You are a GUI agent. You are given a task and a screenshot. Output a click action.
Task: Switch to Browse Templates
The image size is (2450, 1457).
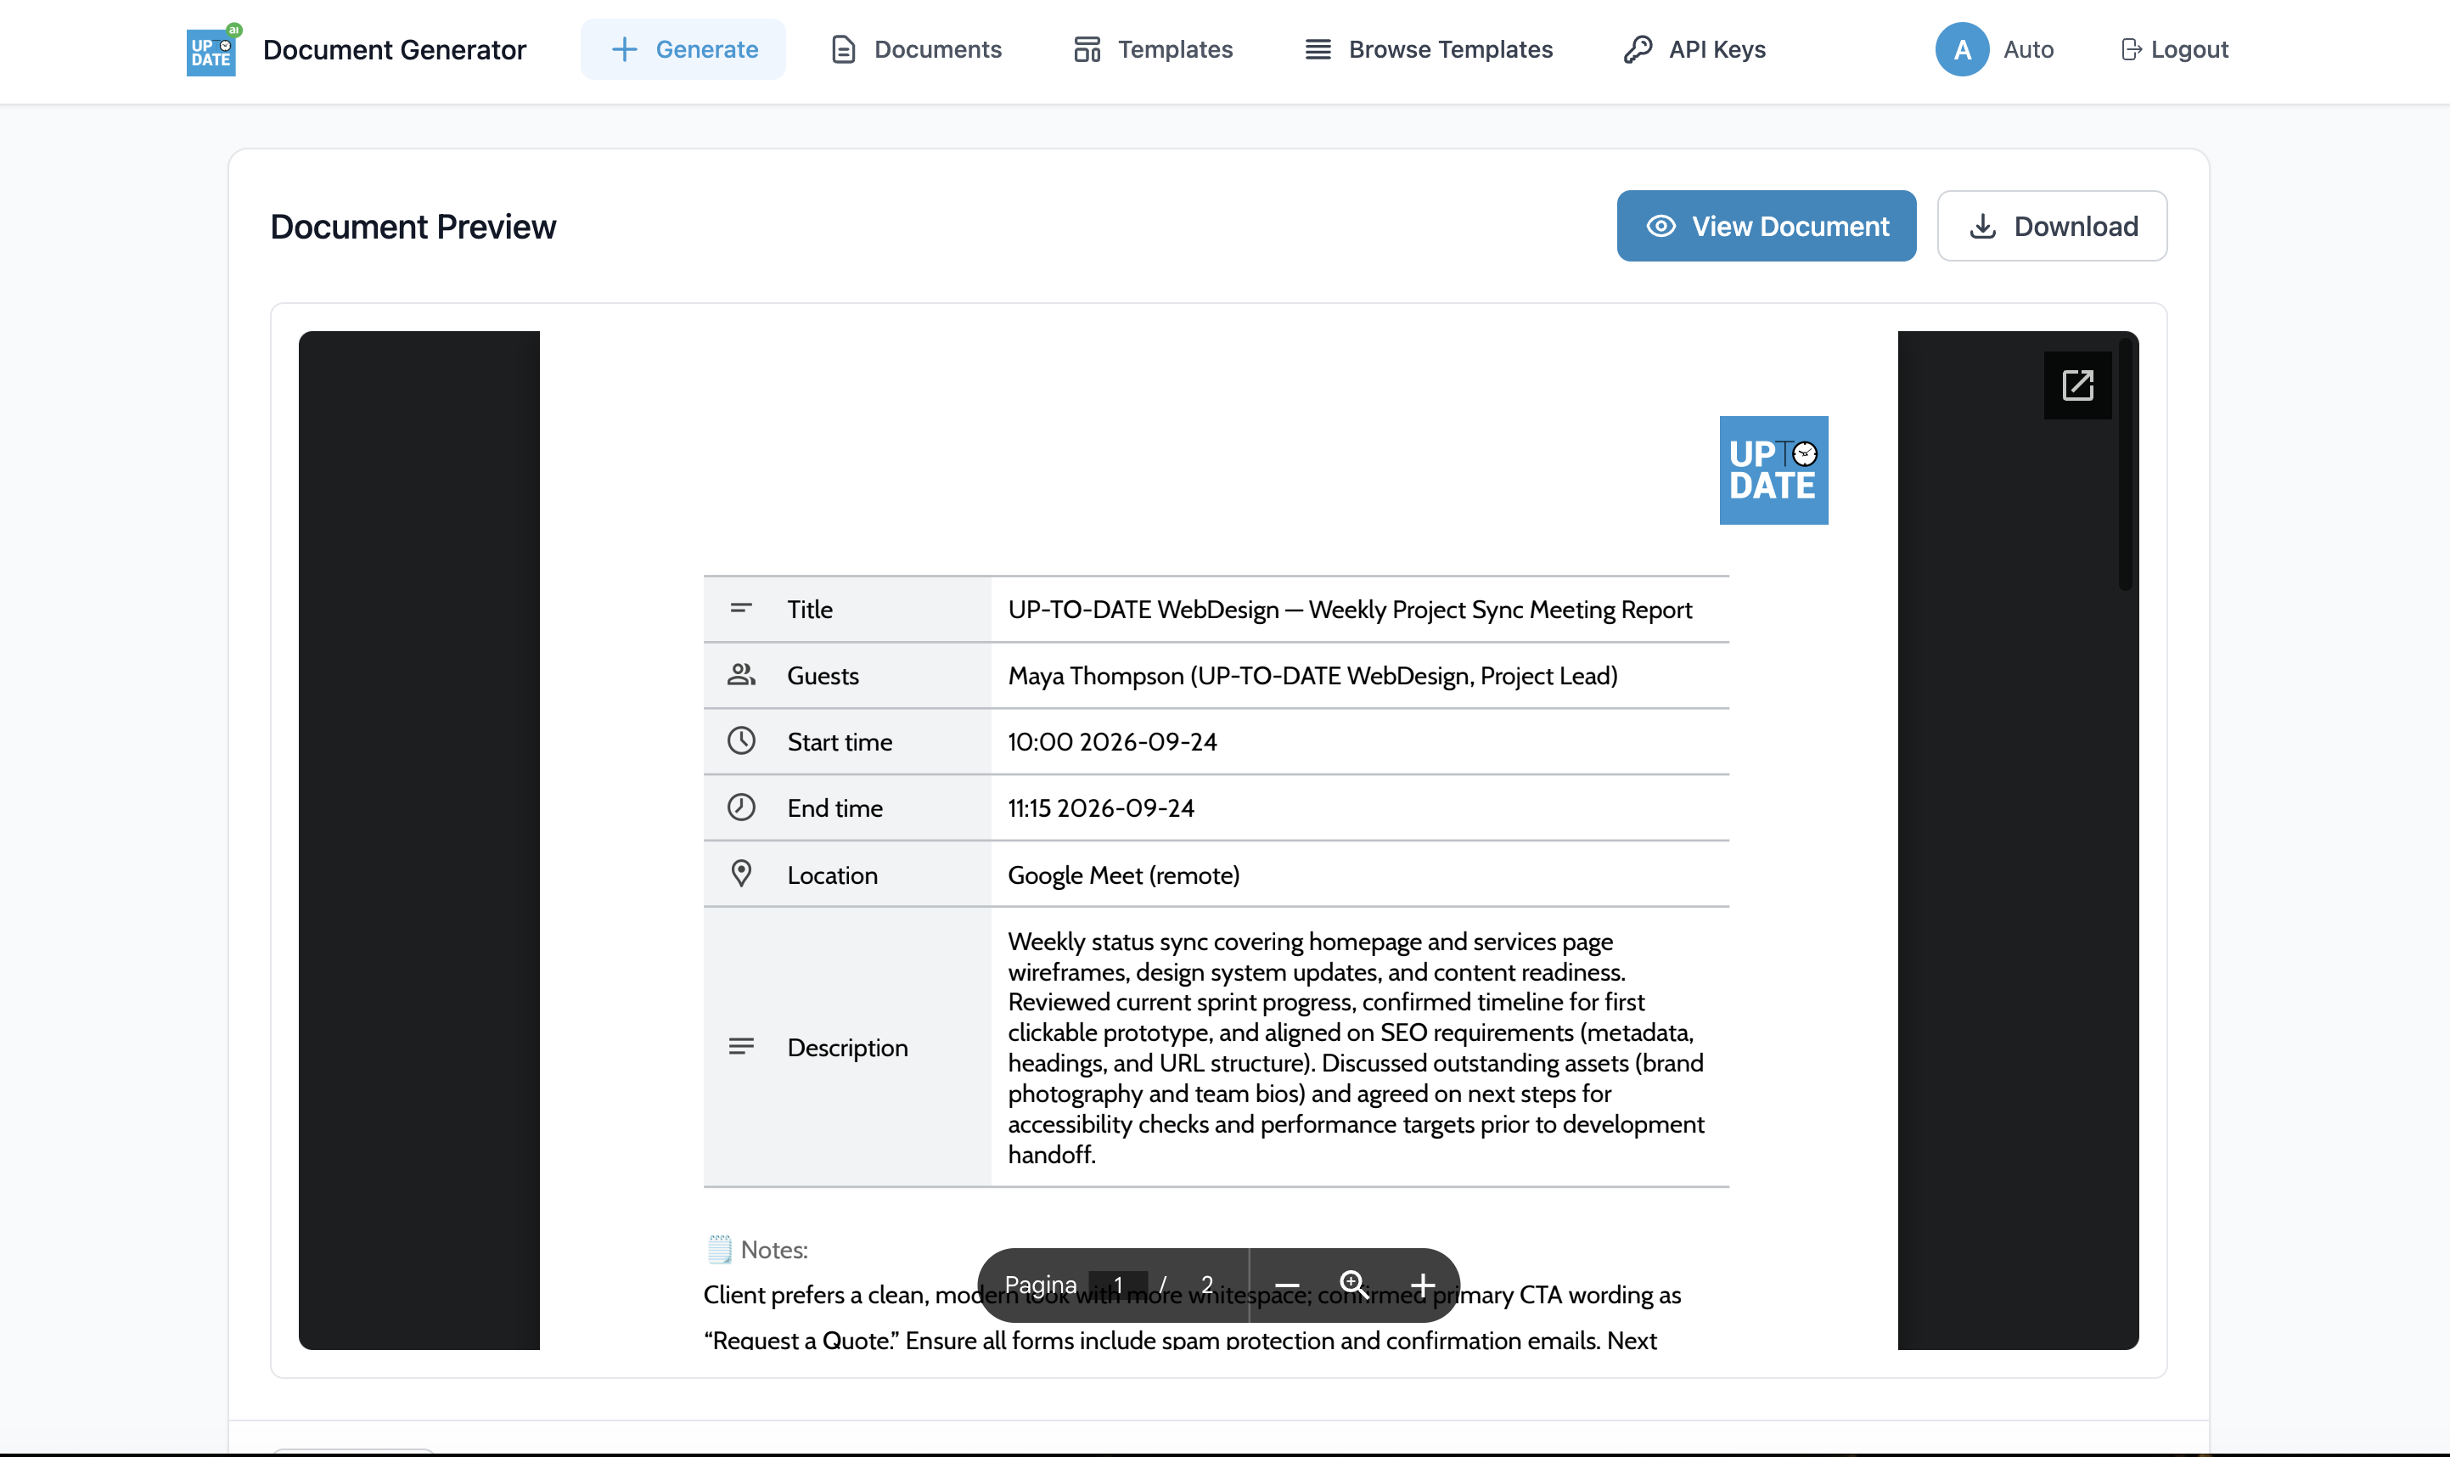click(x=1428, y=49)
